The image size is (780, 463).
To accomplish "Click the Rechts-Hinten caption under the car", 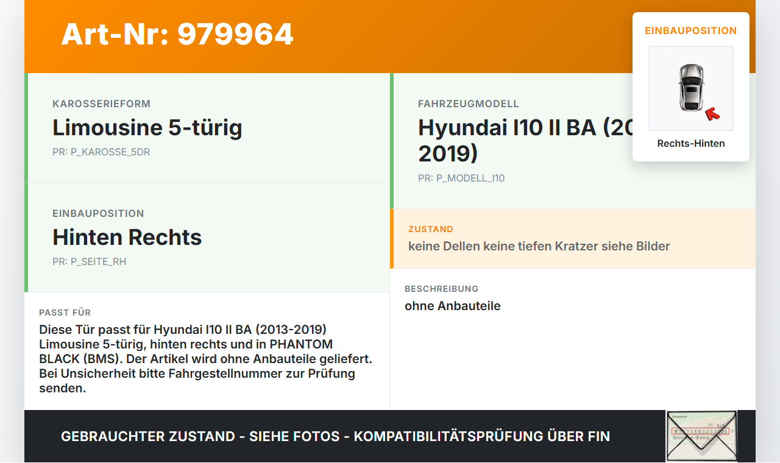I will pyautogui.click(x=691, y=143).
